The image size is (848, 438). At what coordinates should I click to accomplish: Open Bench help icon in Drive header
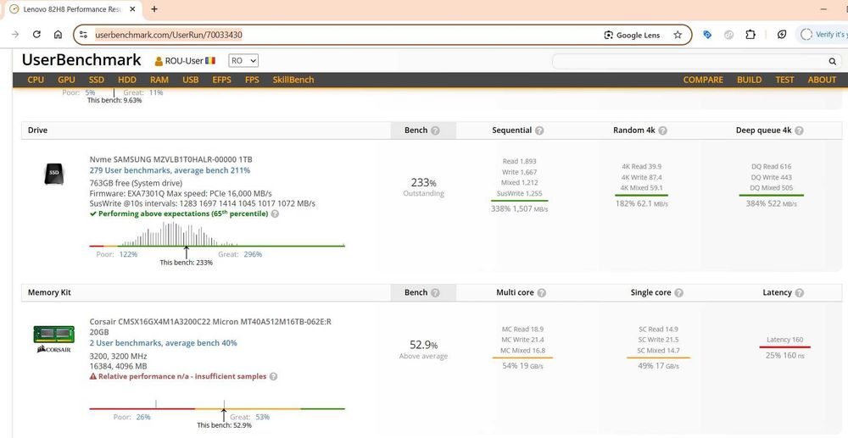click(435, 130)
